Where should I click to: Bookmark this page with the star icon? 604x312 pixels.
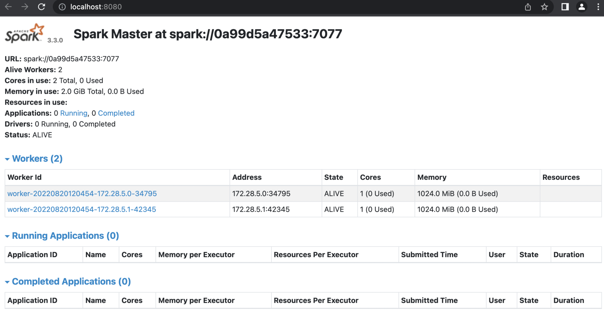pos(545,7)
